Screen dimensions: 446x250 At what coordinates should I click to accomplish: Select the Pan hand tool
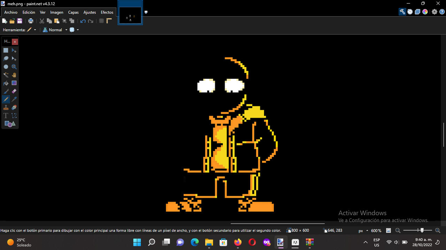14,75
